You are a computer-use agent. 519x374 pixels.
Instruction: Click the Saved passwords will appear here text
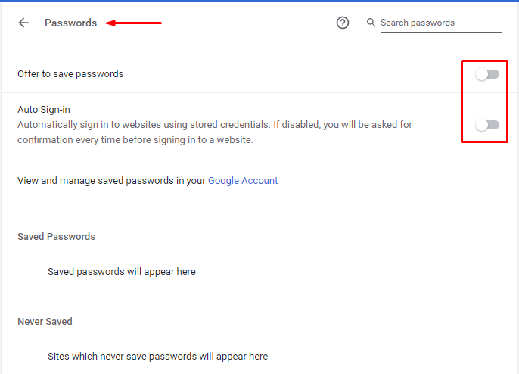122,272
